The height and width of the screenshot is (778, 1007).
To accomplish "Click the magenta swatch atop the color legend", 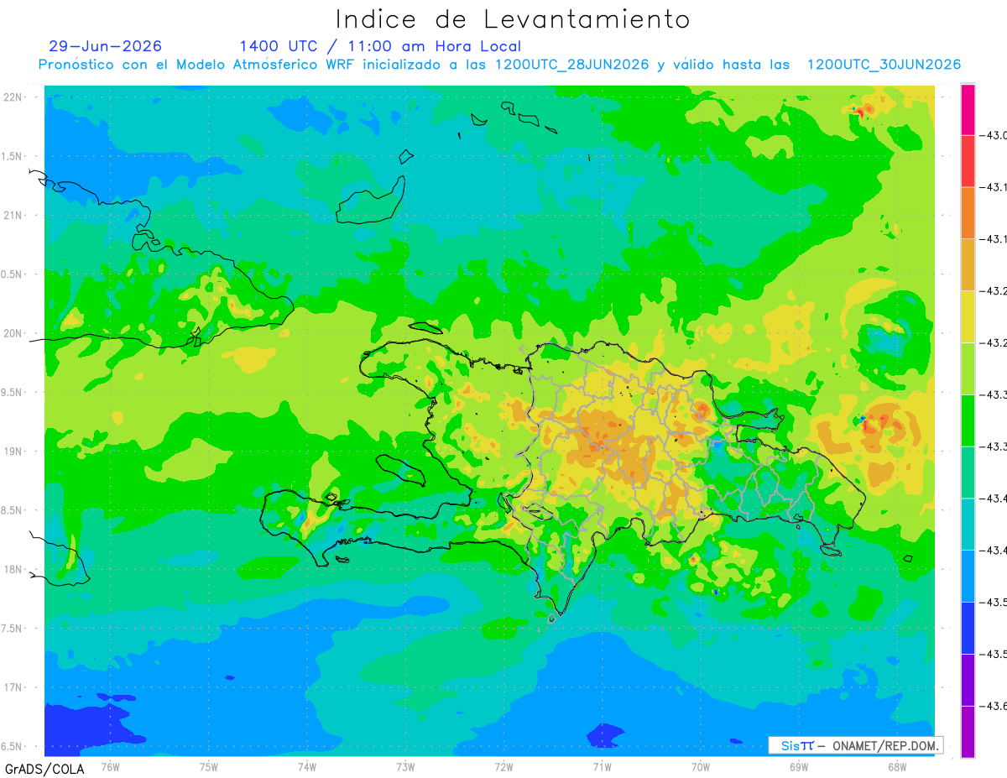I will point(968,110).
